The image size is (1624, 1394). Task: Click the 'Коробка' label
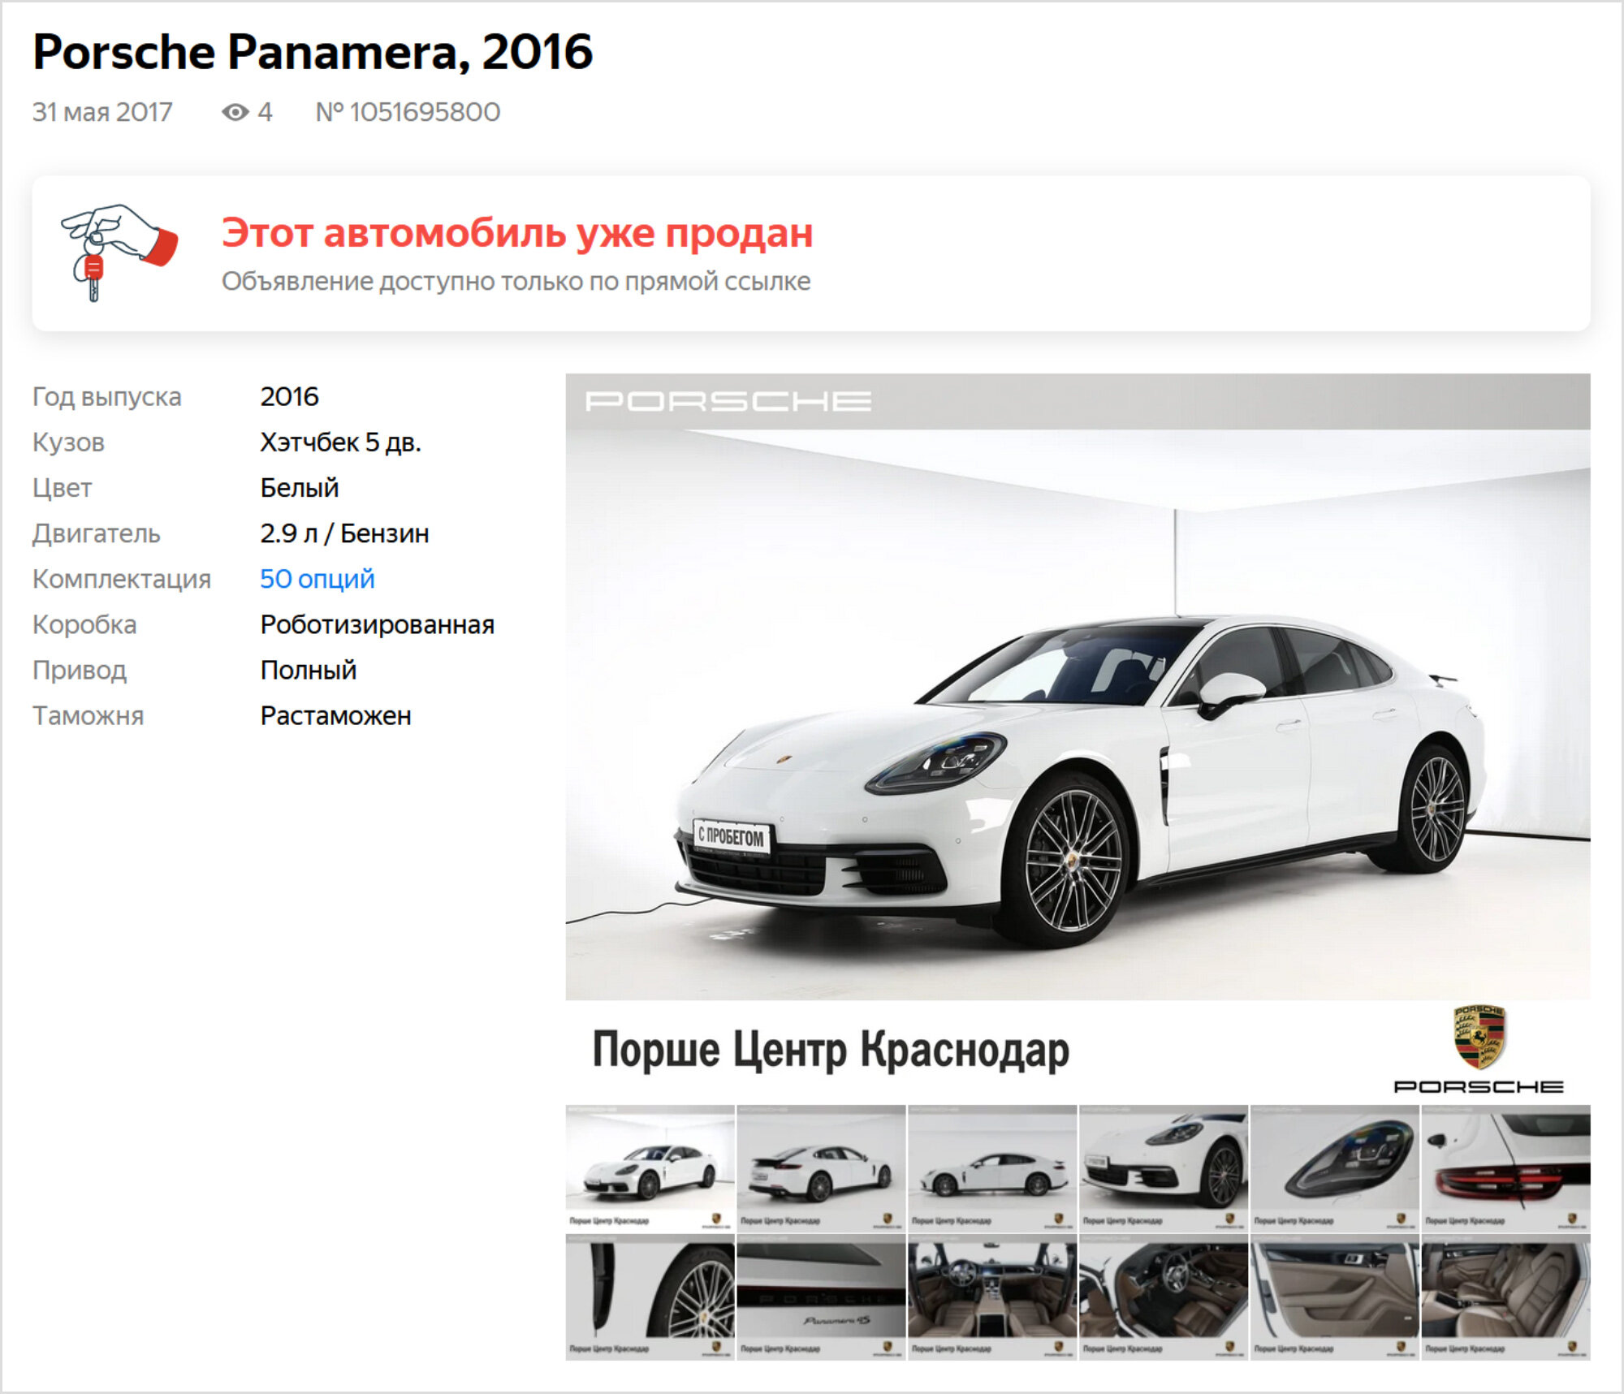pyautogui.click(x=84, y=624)
